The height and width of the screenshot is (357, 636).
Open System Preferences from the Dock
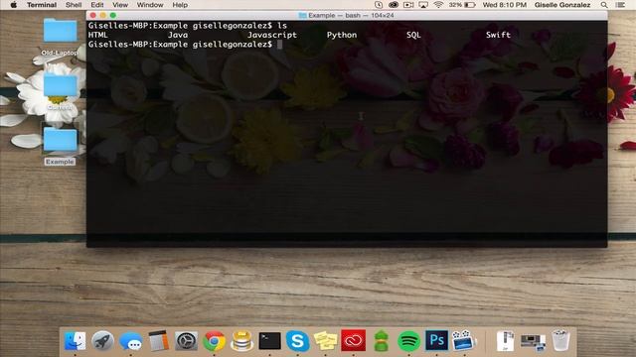click(186, 341)
